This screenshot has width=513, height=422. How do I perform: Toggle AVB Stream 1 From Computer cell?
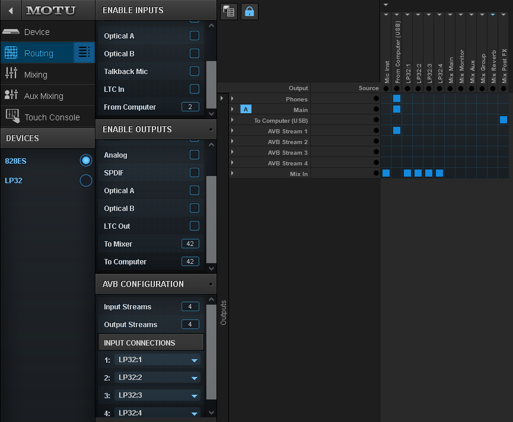tap(397, 130)
